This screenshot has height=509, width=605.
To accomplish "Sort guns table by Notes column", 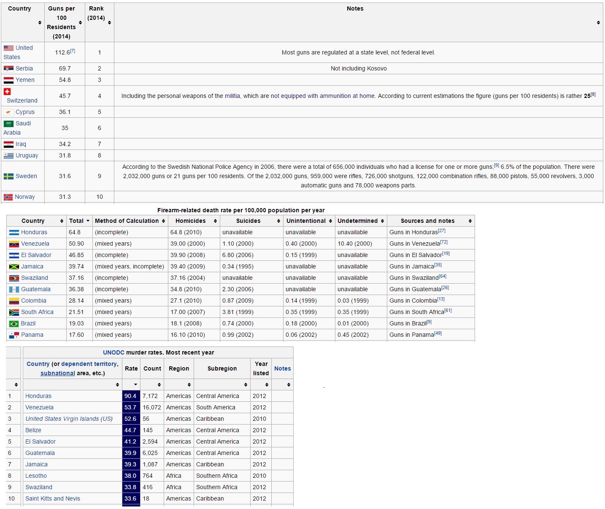I will (598, 22).
